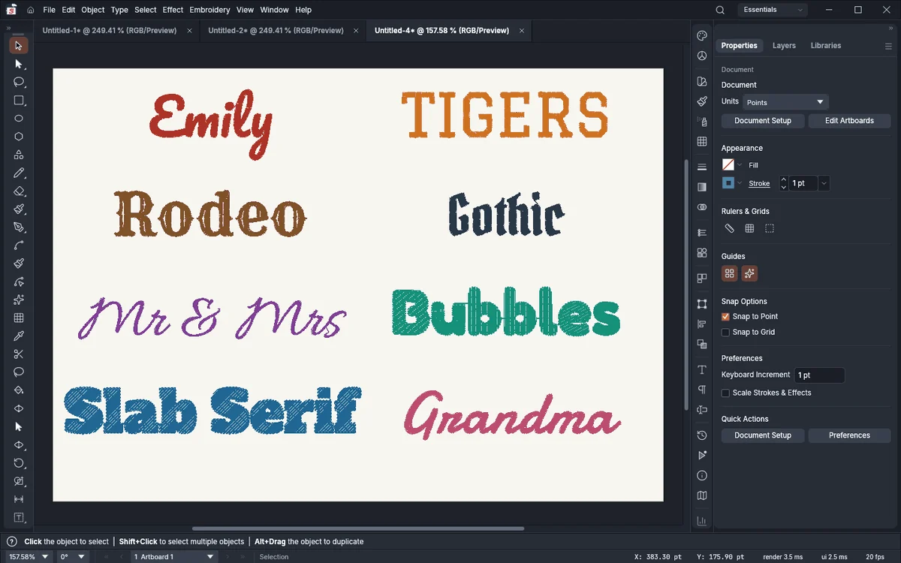Open the File menu
This screenshot has width=901, height=563.
click(x=50, y=10)
